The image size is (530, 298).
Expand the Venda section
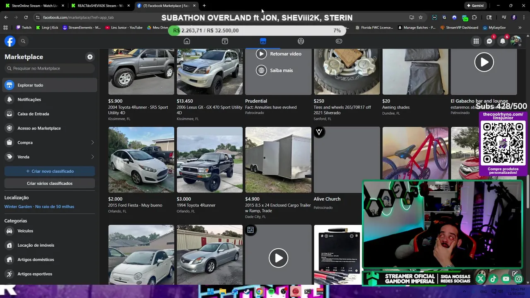(50, 157)
